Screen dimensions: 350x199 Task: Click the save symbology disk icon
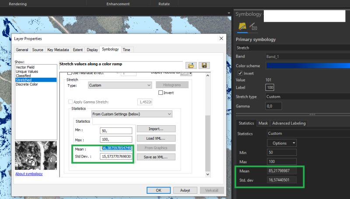204,65
